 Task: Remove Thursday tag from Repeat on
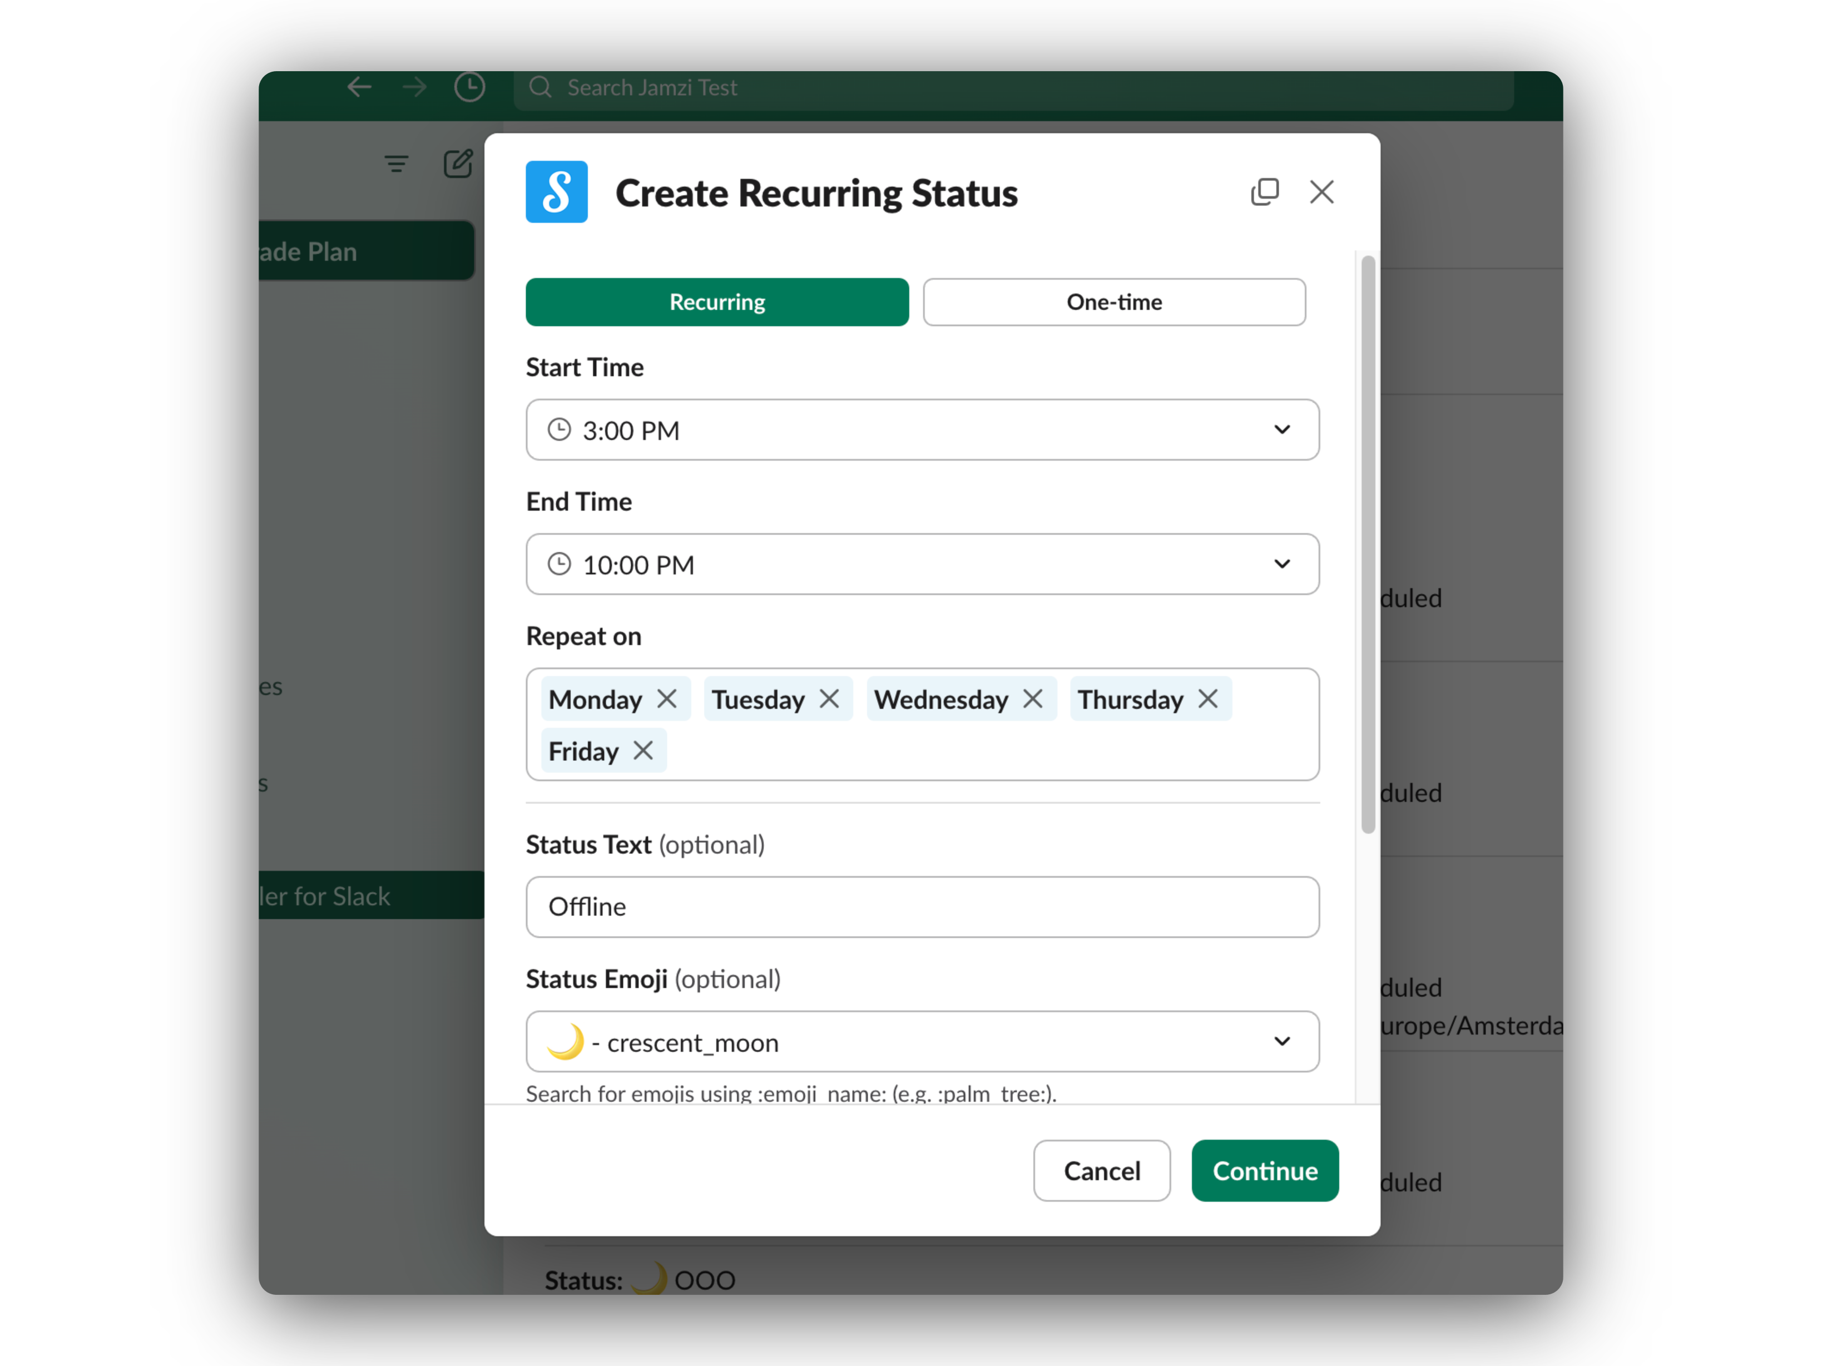(x=1207, y=700)
